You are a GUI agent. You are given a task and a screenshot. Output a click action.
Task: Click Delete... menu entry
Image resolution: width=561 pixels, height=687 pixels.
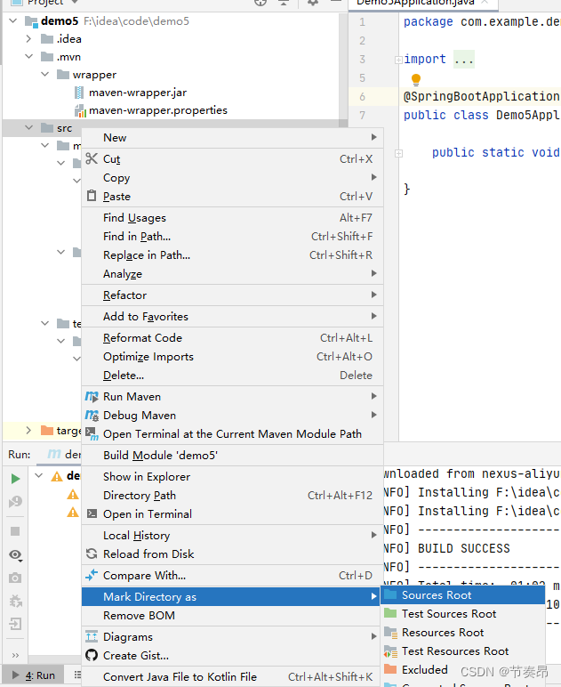(232, 376)
